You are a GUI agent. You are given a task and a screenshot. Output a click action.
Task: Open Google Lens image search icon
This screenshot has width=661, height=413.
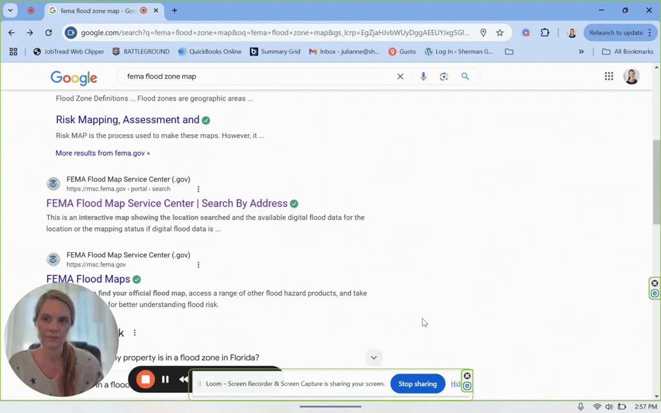444,76
